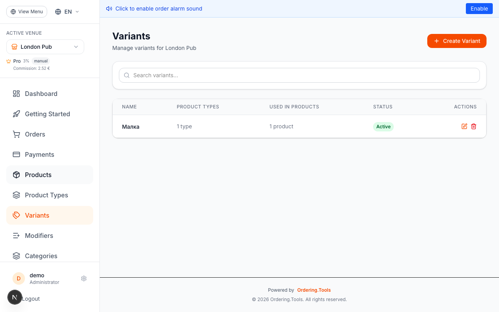The height and width of the screenshot is (312, 499).
Task: Click the Payments card icon
Action: pyautogui.click(x=16, y=154)
